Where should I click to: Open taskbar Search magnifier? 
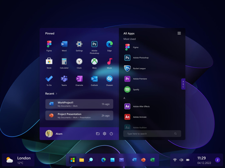click(x=91, y=160)
